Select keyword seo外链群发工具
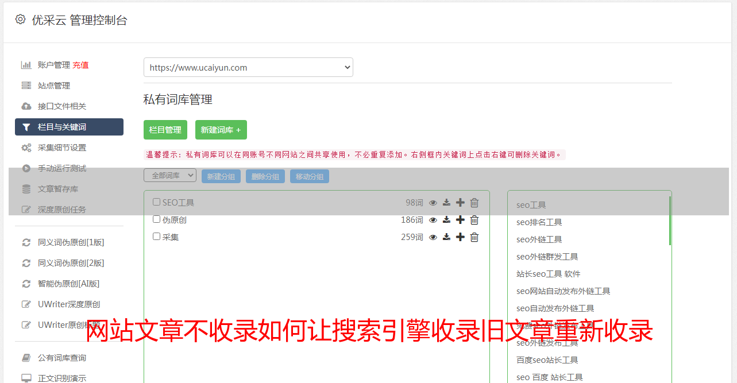This screenshot has width=737, height=383. (547, 257)
